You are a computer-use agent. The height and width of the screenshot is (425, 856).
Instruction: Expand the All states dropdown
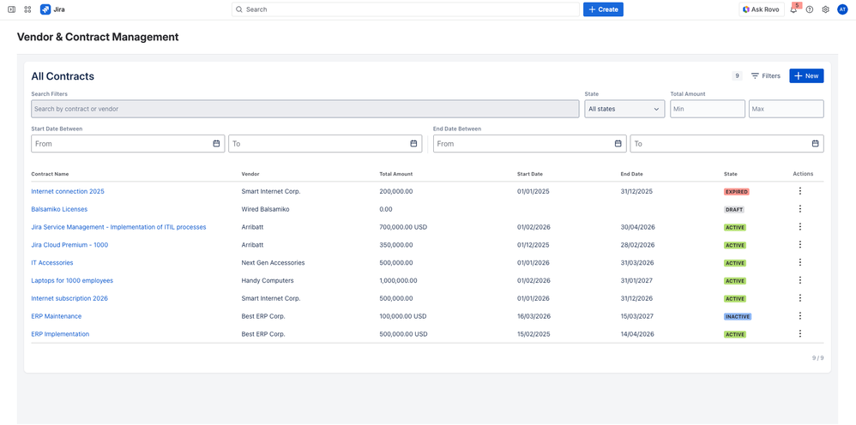(x=624, y=109)
